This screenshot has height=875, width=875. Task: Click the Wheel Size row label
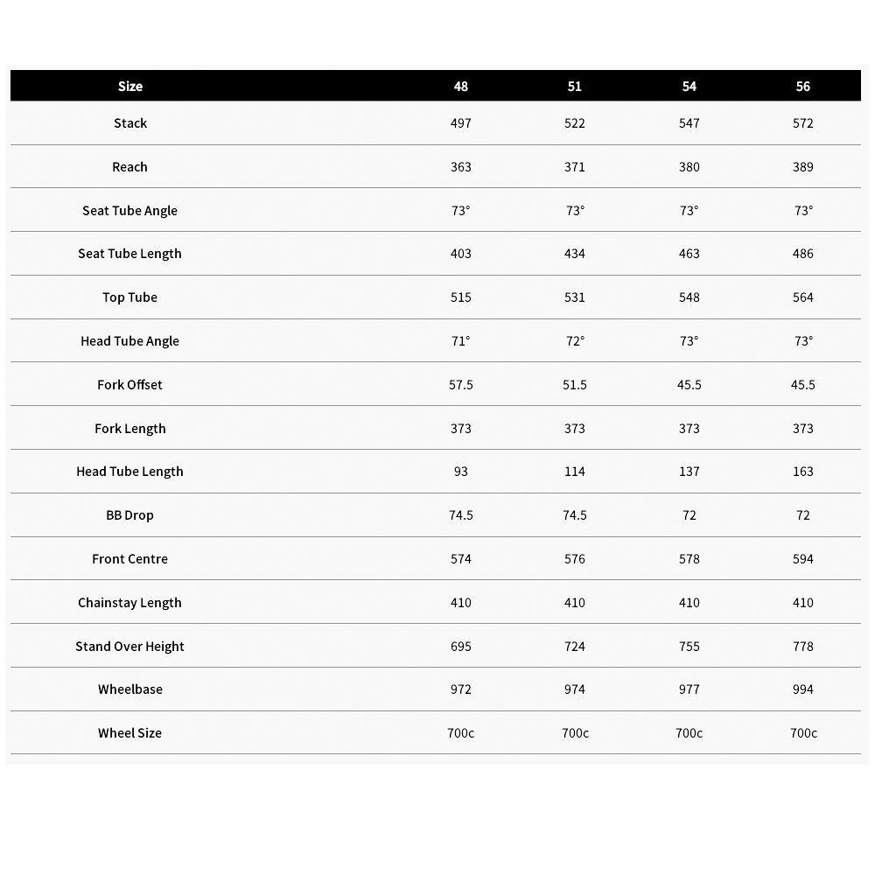point(130,733)
